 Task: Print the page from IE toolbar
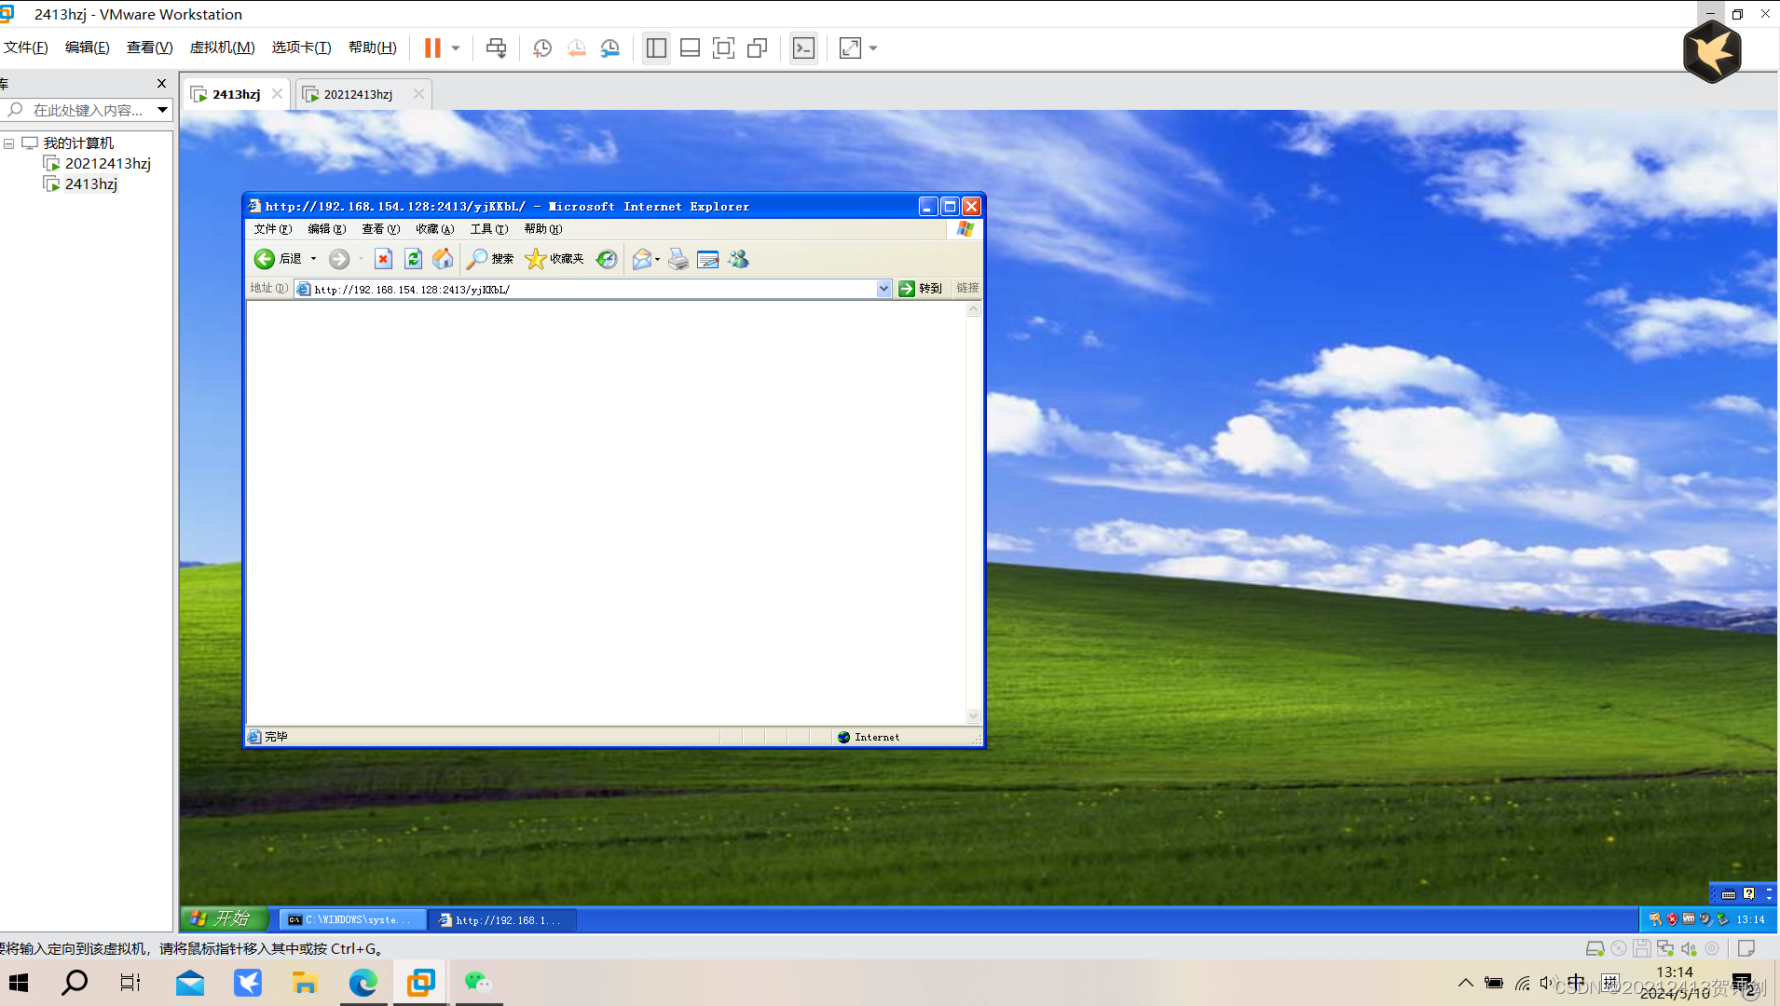678,259
